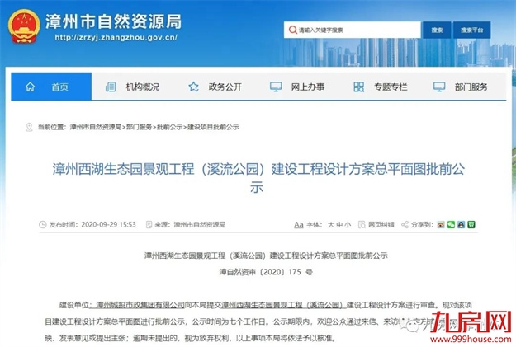Image resolution: width=516 pixels, height=347 pixels.
Task: Click the search magnifier icon
Action: click(x=292, y=30)
